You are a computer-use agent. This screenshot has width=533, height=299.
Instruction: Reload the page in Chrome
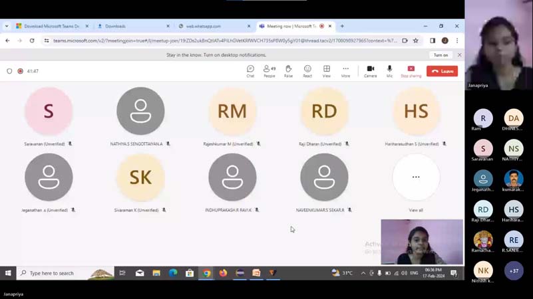click(32, 41)
